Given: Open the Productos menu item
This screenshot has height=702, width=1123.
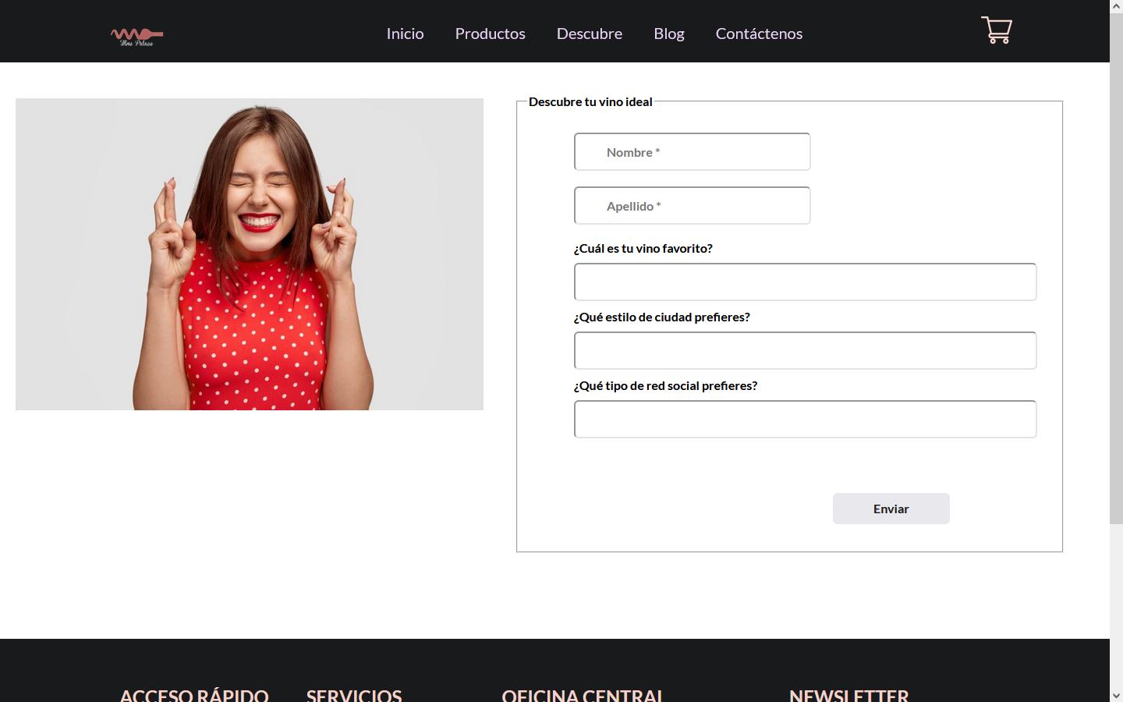Looking at the screenshot, I should tap(490, 34).
